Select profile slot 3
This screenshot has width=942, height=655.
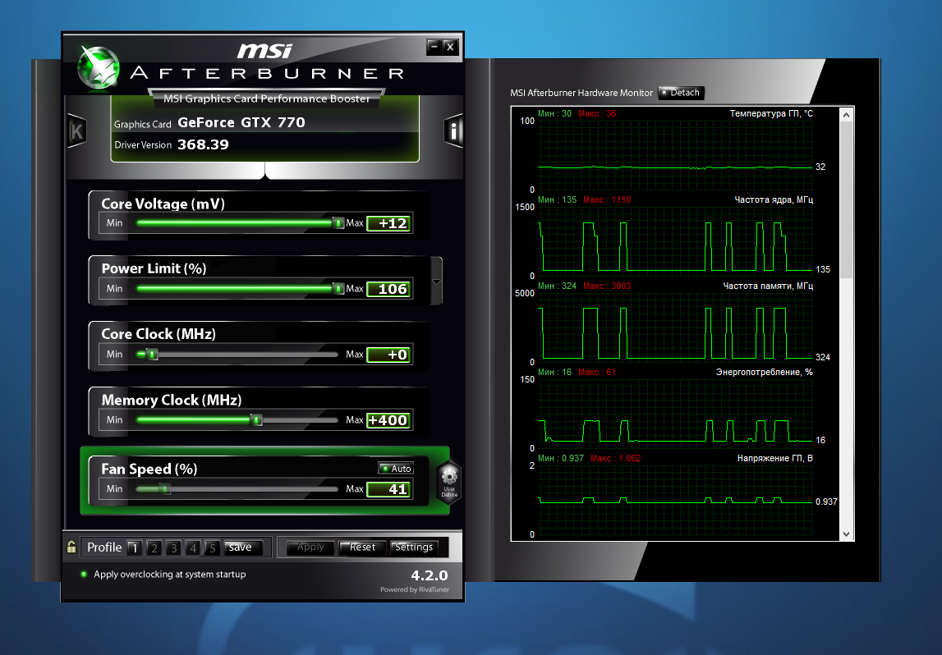pos(173,547)
